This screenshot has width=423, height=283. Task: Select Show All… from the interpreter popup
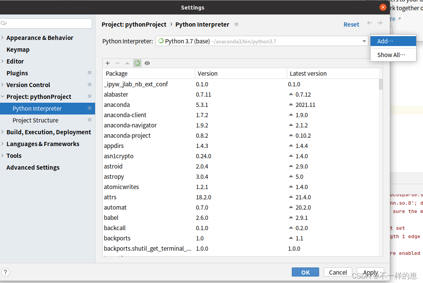(x=393, y=55)
